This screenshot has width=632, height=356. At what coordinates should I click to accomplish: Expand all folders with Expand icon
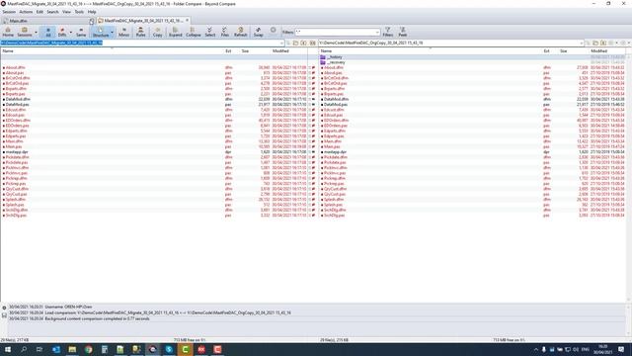[176, 32]
